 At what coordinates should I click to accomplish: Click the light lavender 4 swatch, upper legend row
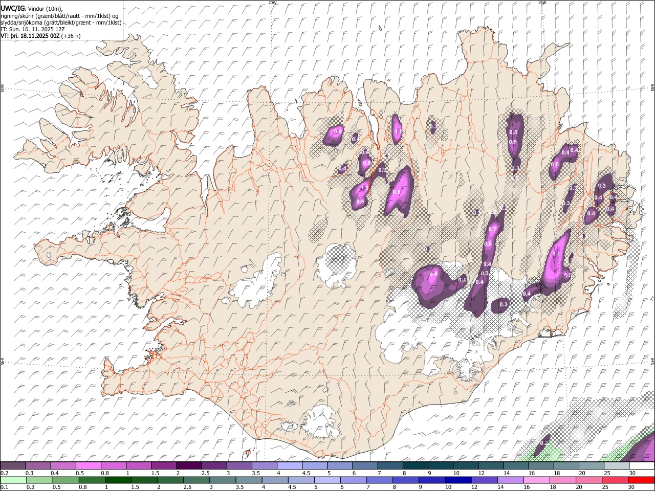coord(289,466)
